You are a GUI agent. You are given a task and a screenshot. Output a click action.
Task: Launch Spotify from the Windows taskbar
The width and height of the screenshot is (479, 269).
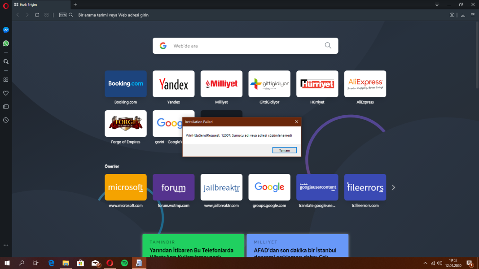pos(124,263)
